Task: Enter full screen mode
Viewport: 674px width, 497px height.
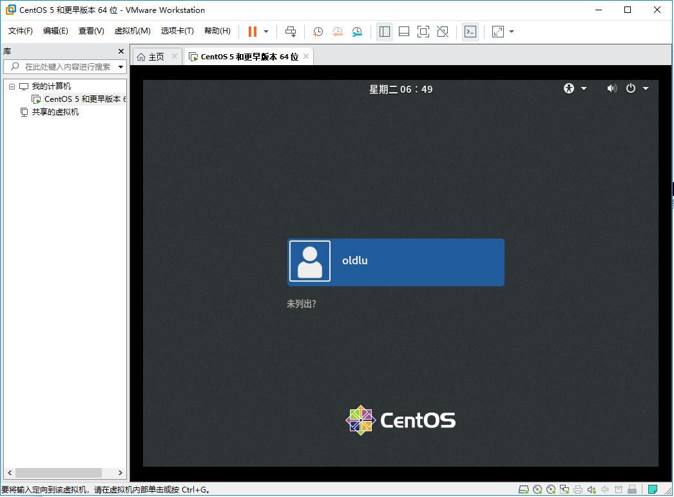Action: [x=422, y=31]
